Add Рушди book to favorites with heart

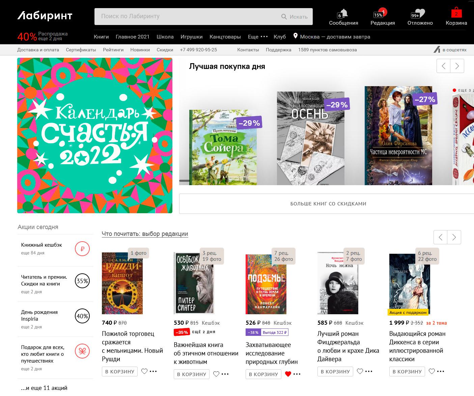(x=144, y=371)
